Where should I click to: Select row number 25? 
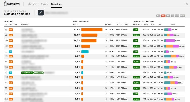(6, 29)
